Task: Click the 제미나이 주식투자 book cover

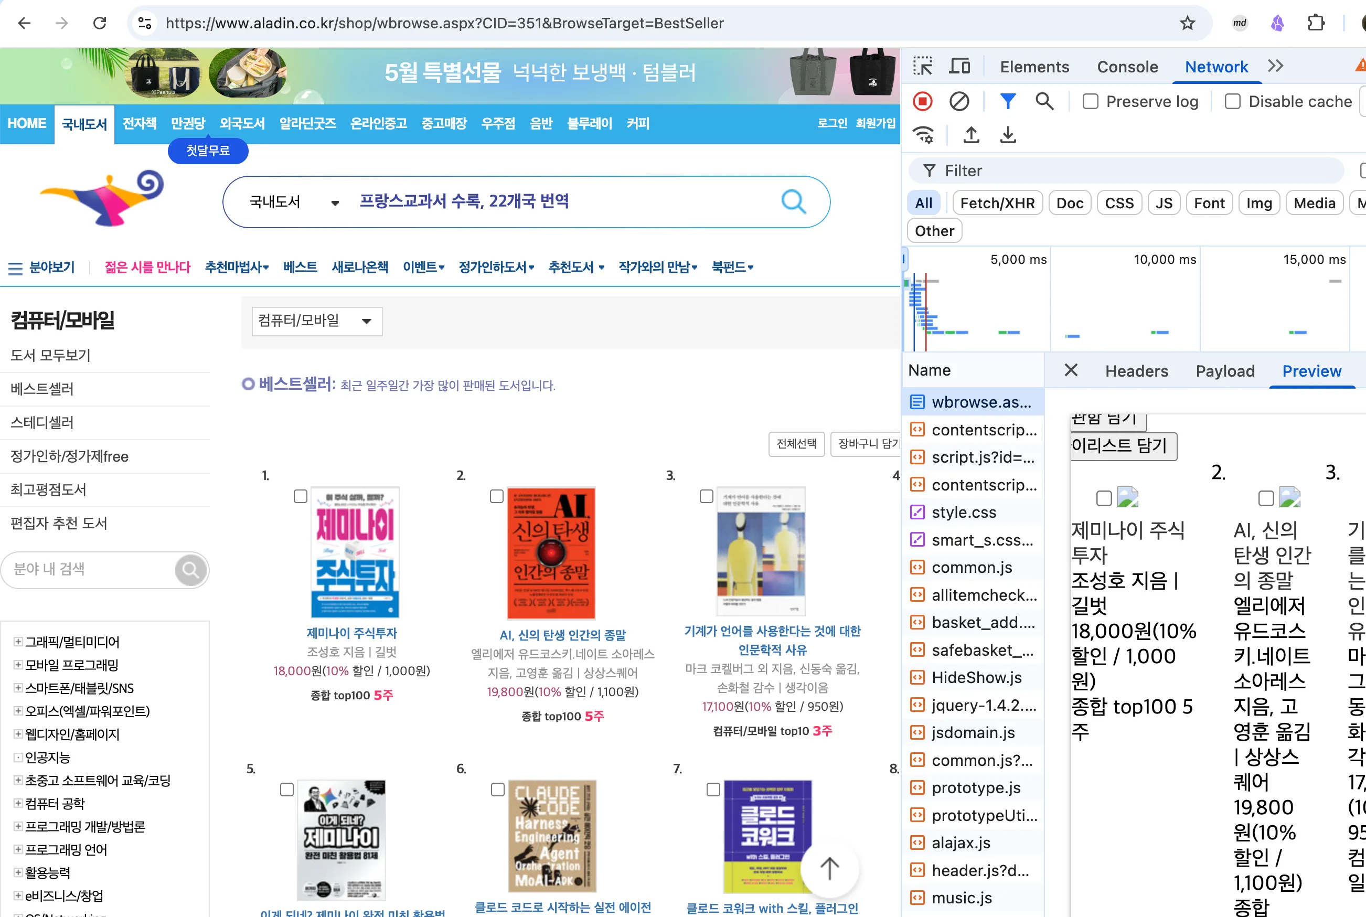Action: (355, 552)
